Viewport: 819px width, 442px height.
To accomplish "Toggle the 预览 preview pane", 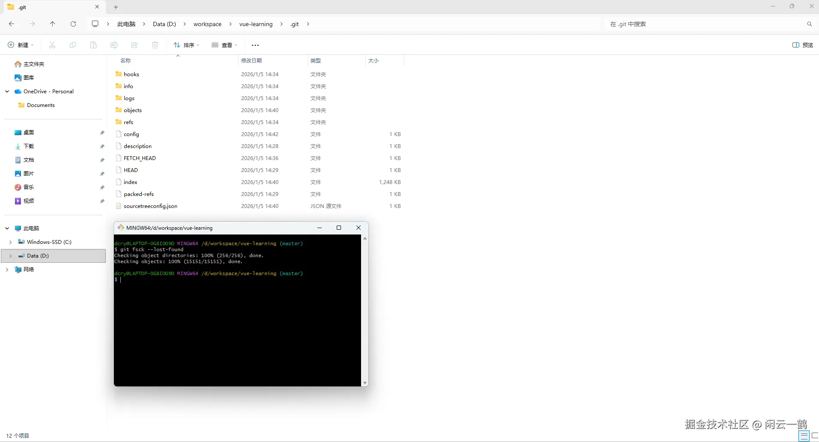I will [x=803, y=45].
